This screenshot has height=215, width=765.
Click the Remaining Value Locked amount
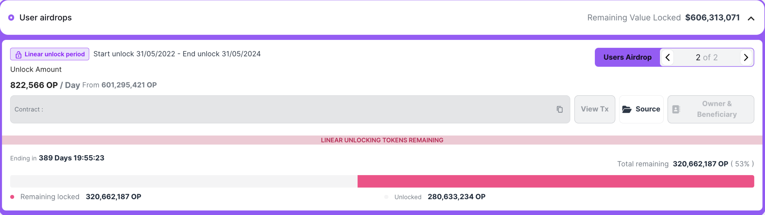pos(712,18)
